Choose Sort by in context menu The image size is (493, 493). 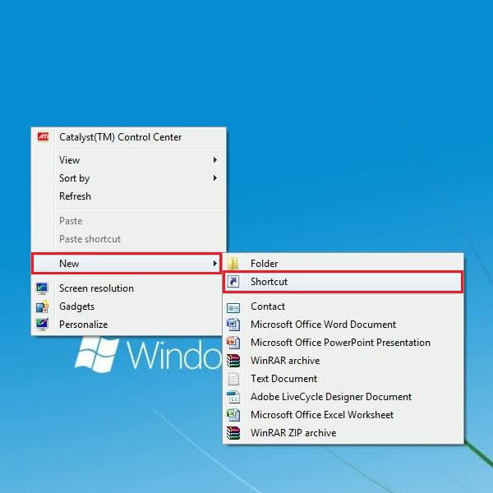129,178
